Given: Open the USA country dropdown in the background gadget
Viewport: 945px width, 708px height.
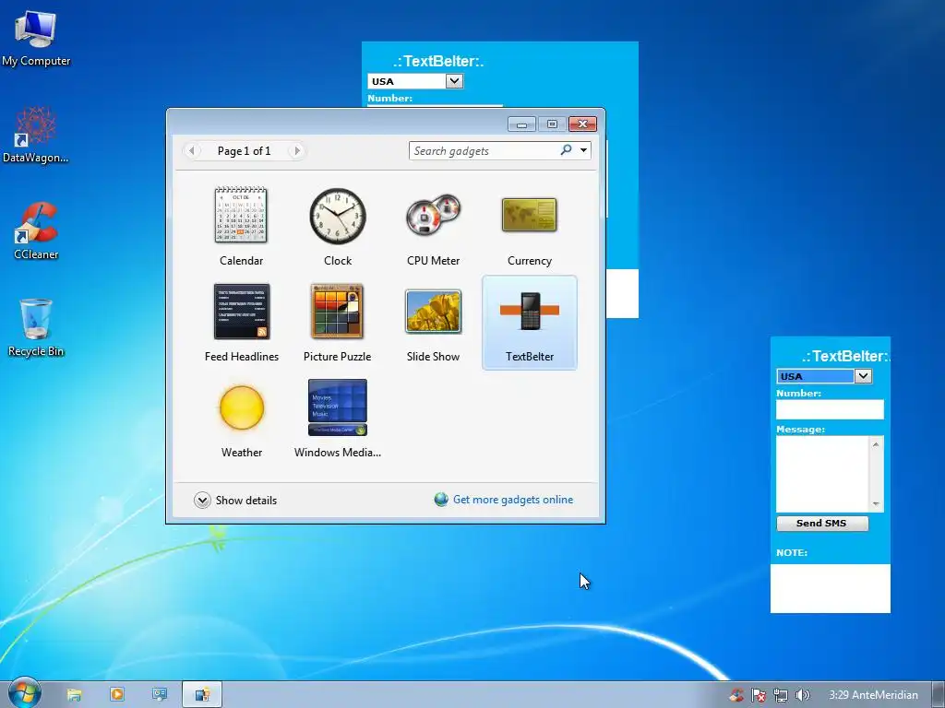Looking at the screenshot, I should click(454, 81).
